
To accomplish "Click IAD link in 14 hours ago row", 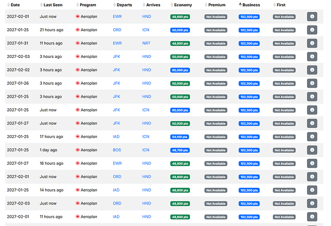I will coord(116,190).
